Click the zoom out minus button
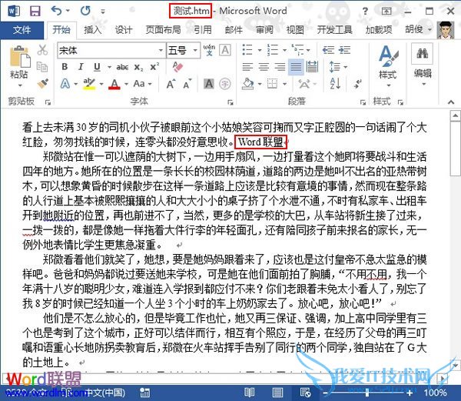461x401 pixels. [x=325, y=393]
